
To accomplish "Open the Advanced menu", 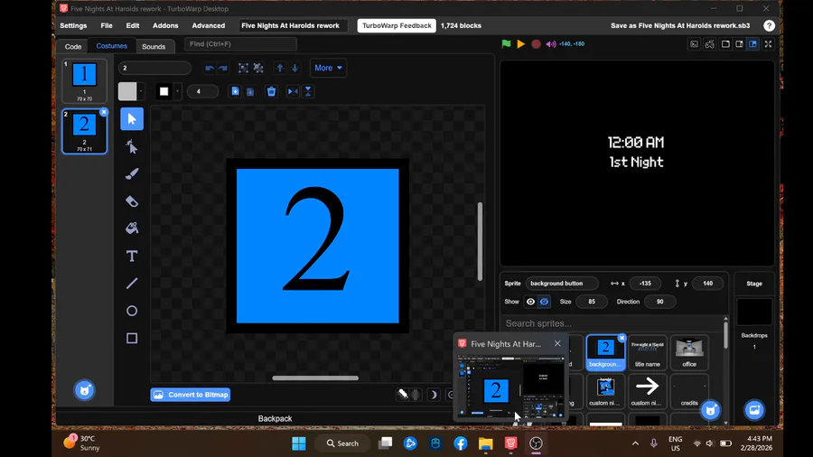I will click(x=209, y=25).
